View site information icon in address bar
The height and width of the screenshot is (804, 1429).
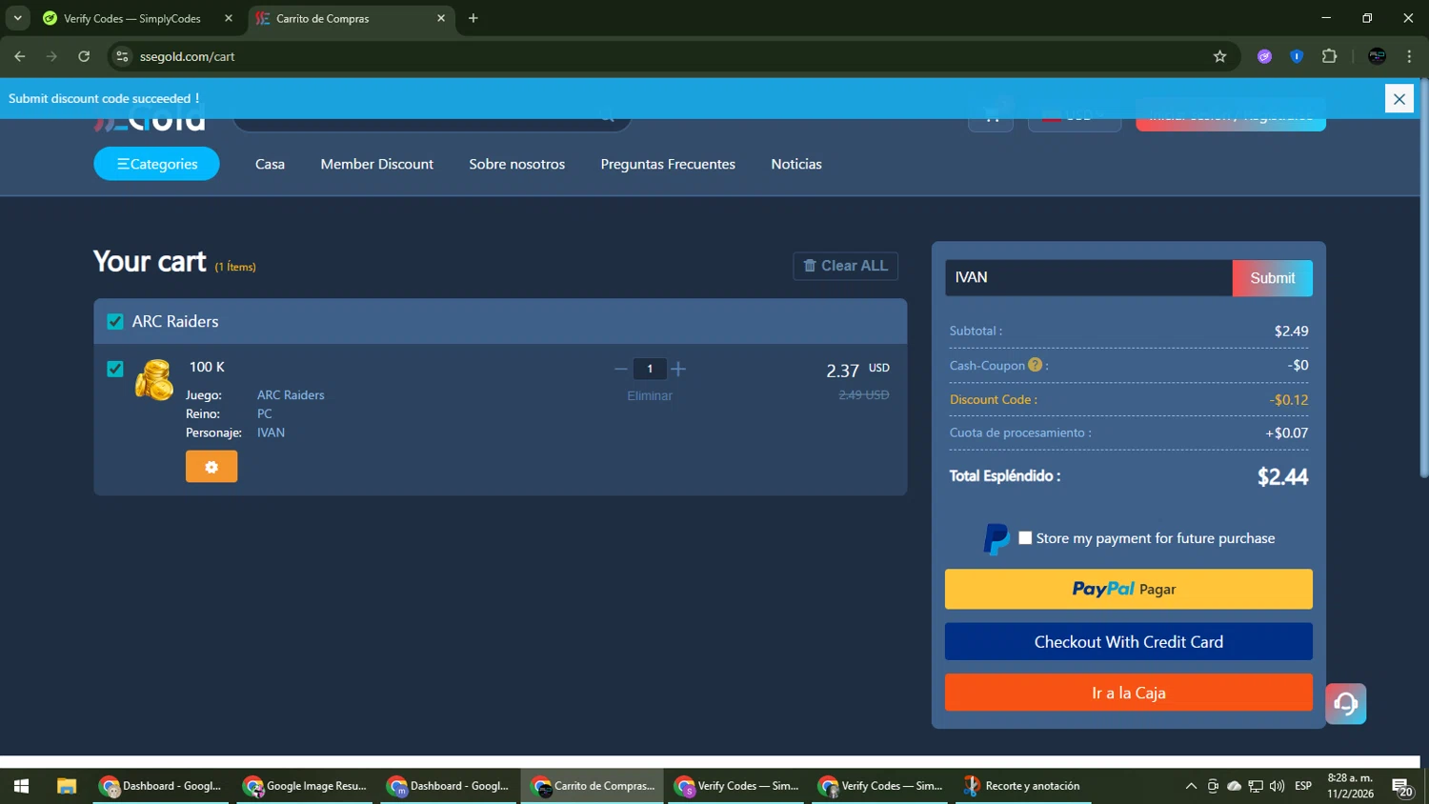(x=122, y=56)
